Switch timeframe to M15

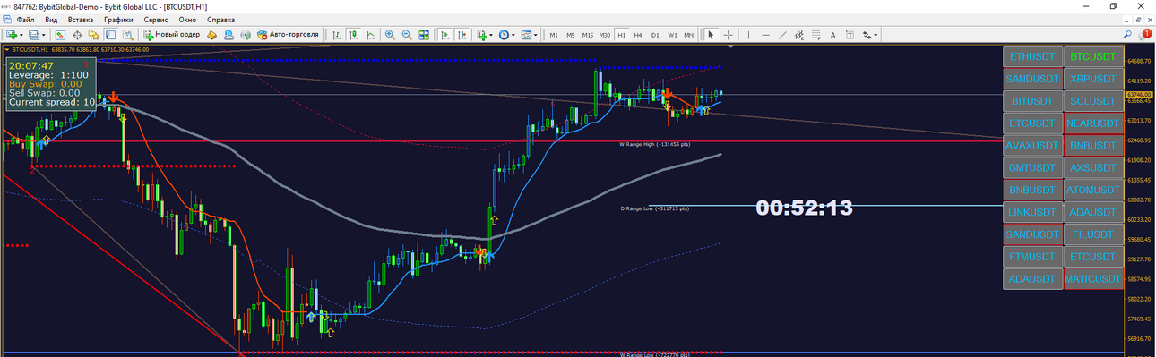(x=587, y=35)
